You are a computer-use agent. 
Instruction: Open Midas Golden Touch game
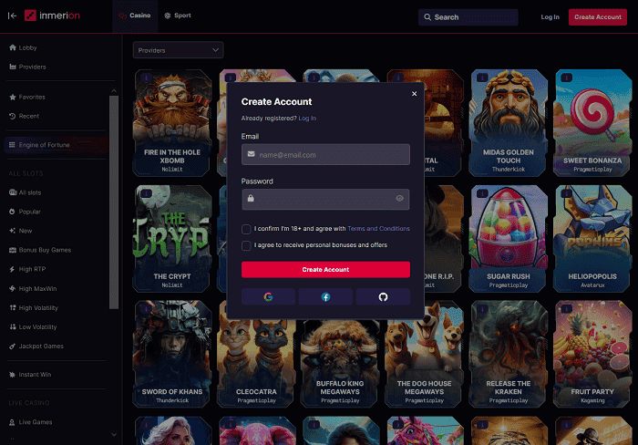tap(509, 122)
